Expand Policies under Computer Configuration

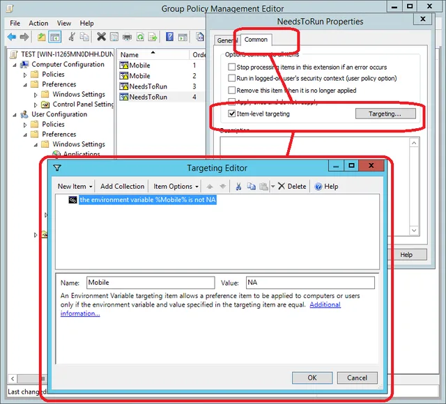point(25,75)
